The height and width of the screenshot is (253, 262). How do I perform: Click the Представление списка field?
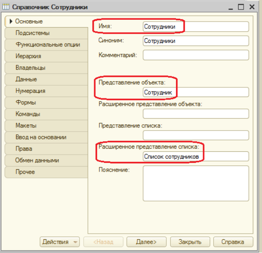coord(196,135)
